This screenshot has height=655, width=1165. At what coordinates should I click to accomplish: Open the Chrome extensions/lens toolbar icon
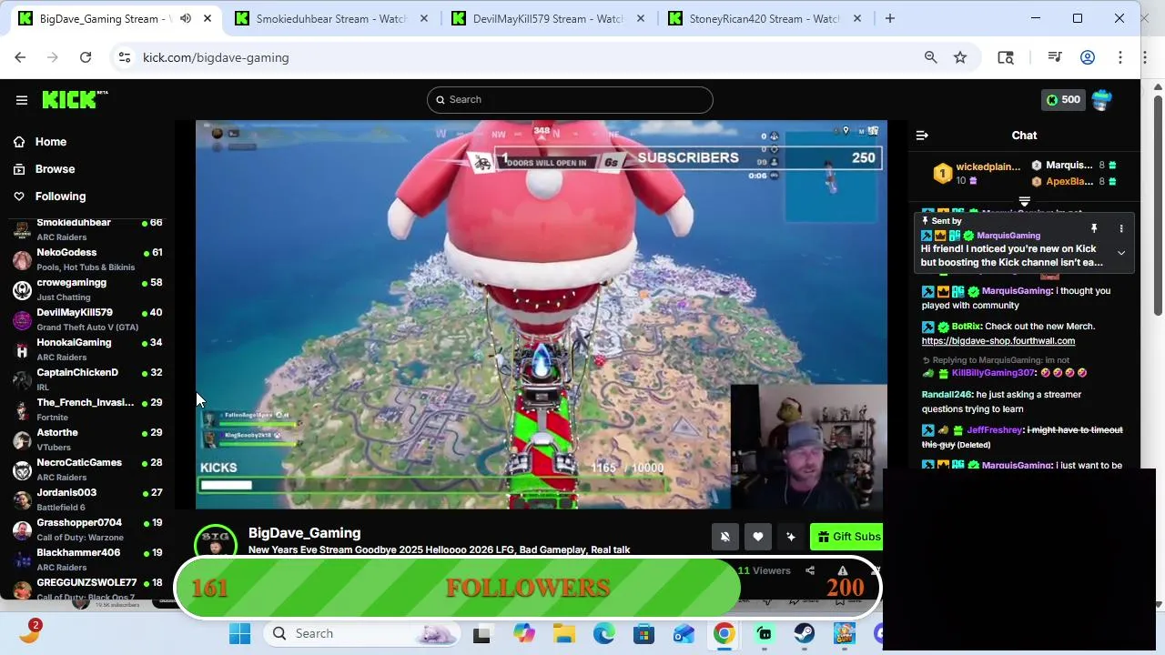pos(1006,57)
